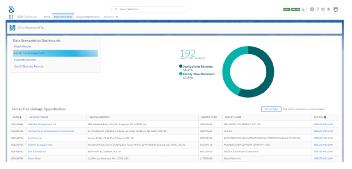The height and width of the screenshot is (169, 352).
Task: Sort by the Account Name column header
Action: 38,117
